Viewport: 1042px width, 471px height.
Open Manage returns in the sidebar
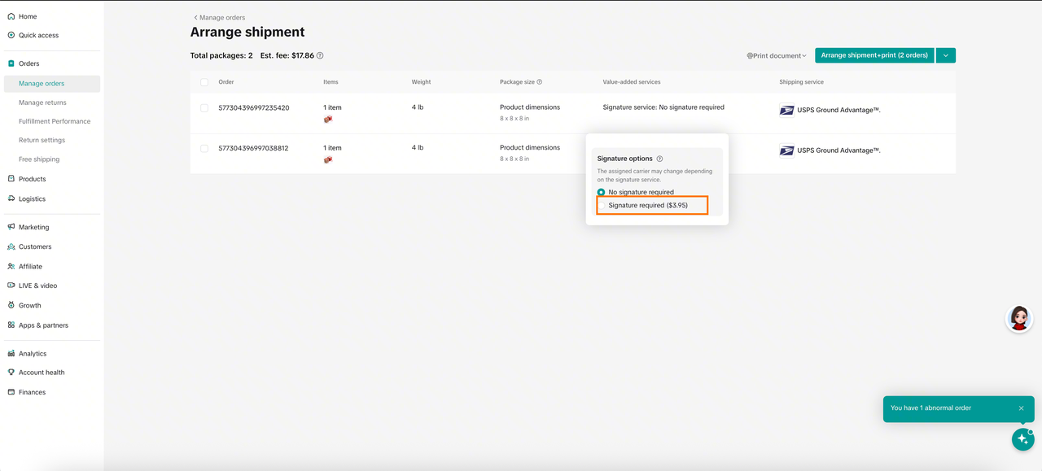click(x=42, y=102)
